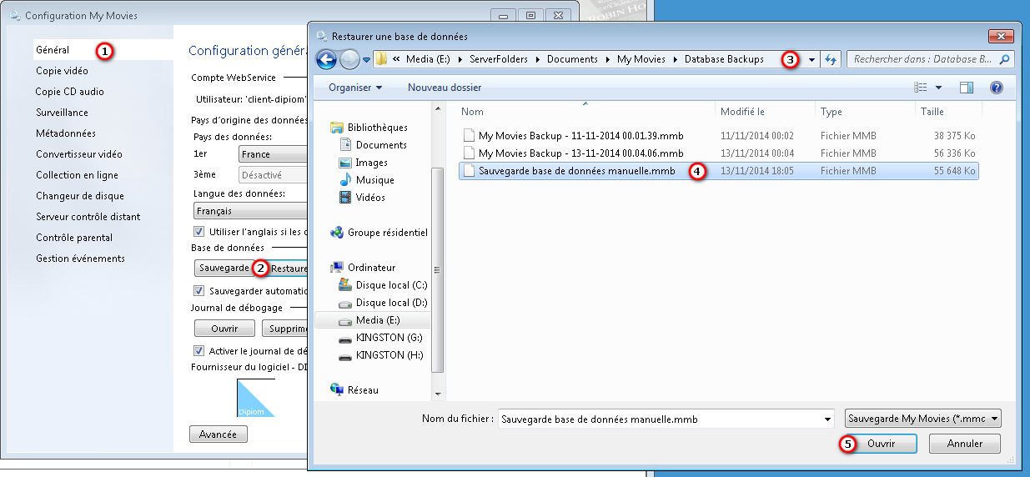The height and width of the screenshot is (477, 1030).
Task: Click the search magnifier icon
Action: pos(1005,59)
